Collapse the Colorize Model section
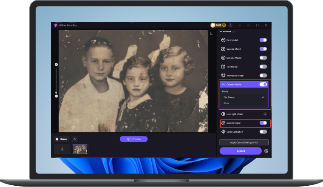The height and width of the screenshot is (187, 323). point(224,85)
